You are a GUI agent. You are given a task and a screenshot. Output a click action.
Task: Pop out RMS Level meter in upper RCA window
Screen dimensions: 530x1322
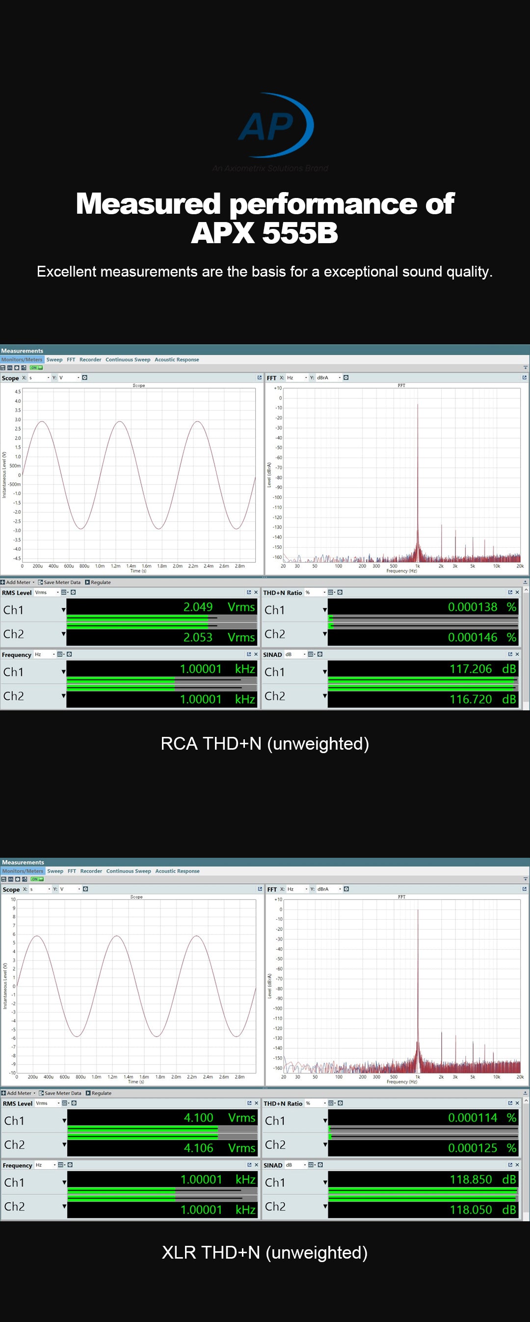249,592
